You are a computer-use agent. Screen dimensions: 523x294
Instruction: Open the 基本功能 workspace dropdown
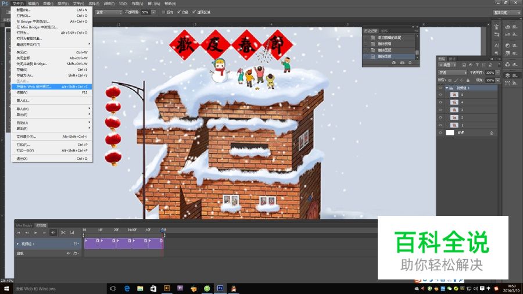[507, 12]
